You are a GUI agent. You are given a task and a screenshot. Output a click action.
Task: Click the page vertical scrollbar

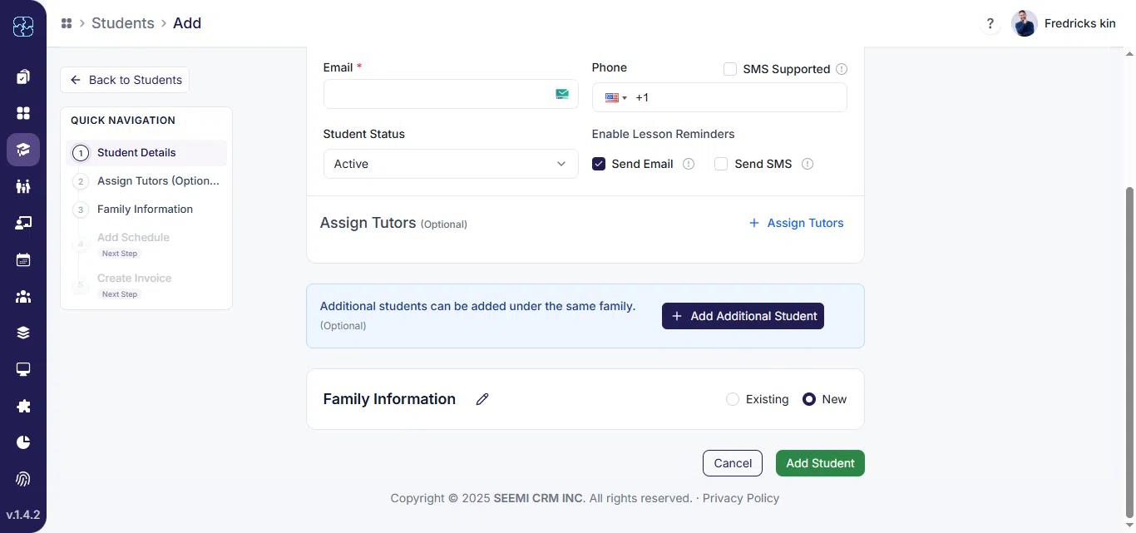pos(1129,353)
